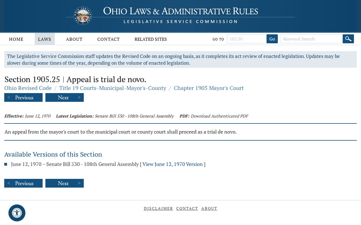Go to Previous section using top button
The width and height of the screenshot is (361, 225).
point(23,98)
